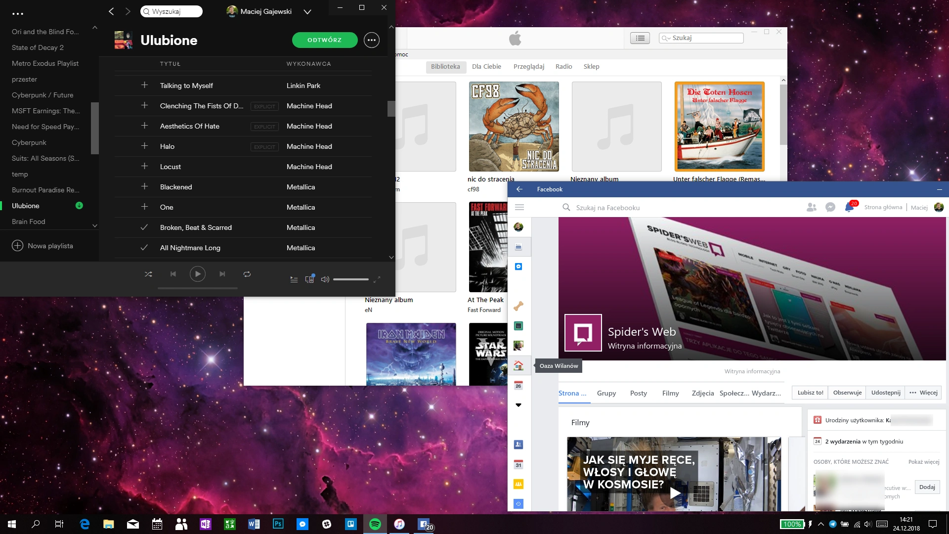Add Halo to your library
The image size is (949, 534).
click(x=144, y=146)
